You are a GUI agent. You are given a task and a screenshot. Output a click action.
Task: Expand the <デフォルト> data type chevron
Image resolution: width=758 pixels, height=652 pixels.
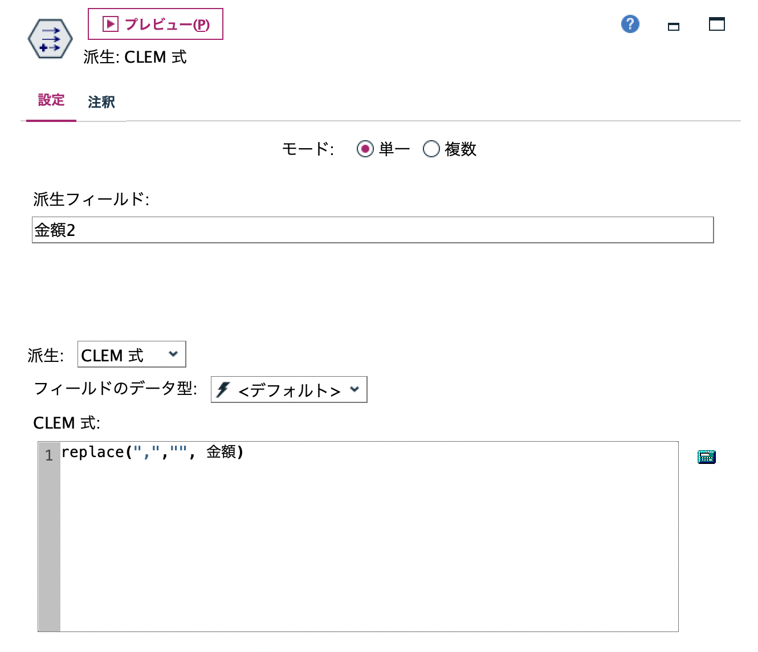click(355, 390)
